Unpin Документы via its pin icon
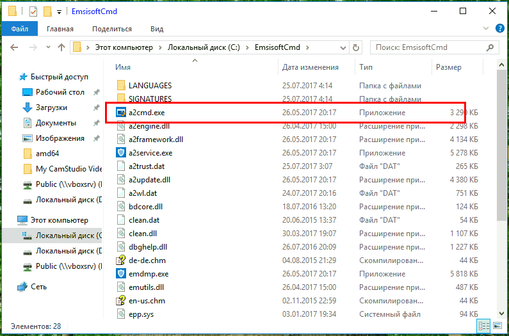This screenshot has height=336, width=509. 96,123
